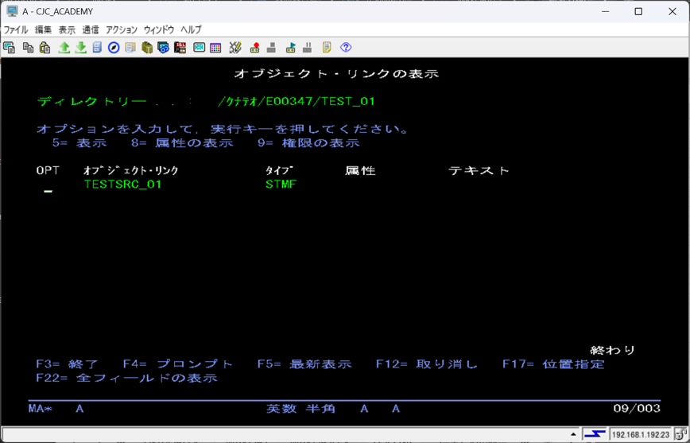690x443 pixels.
Task: Click the printer output document icon
Action: point(130,48)
